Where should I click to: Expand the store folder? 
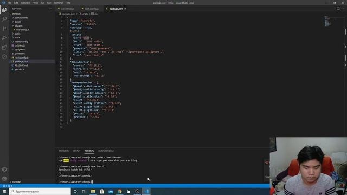31,37
